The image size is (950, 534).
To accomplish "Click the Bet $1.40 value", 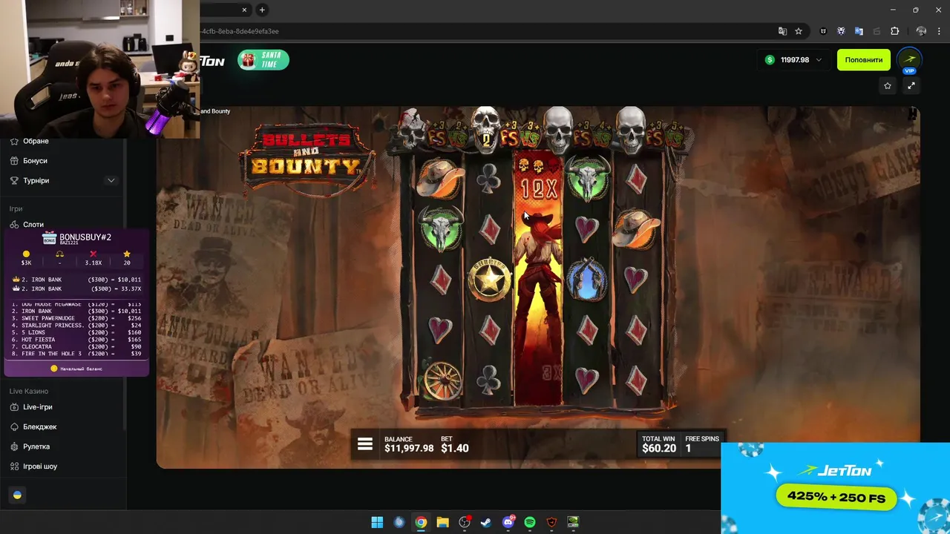I will click(454, 448).
